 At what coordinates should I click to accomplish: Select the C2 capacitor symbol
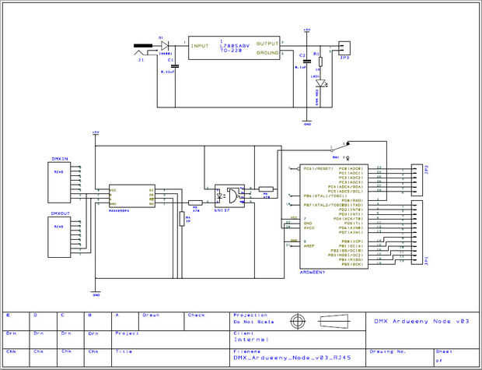307,61
